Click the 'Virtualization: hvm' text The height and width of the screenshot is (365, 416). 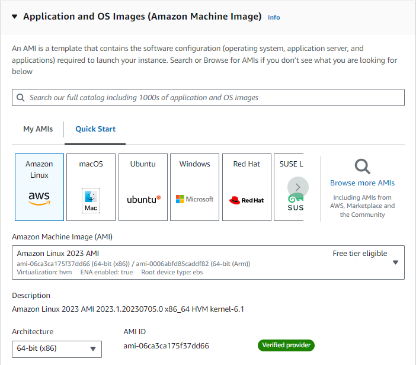[44, 272]
